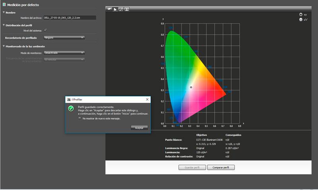Click the Medición por defecto header icon

coord(4,4)
